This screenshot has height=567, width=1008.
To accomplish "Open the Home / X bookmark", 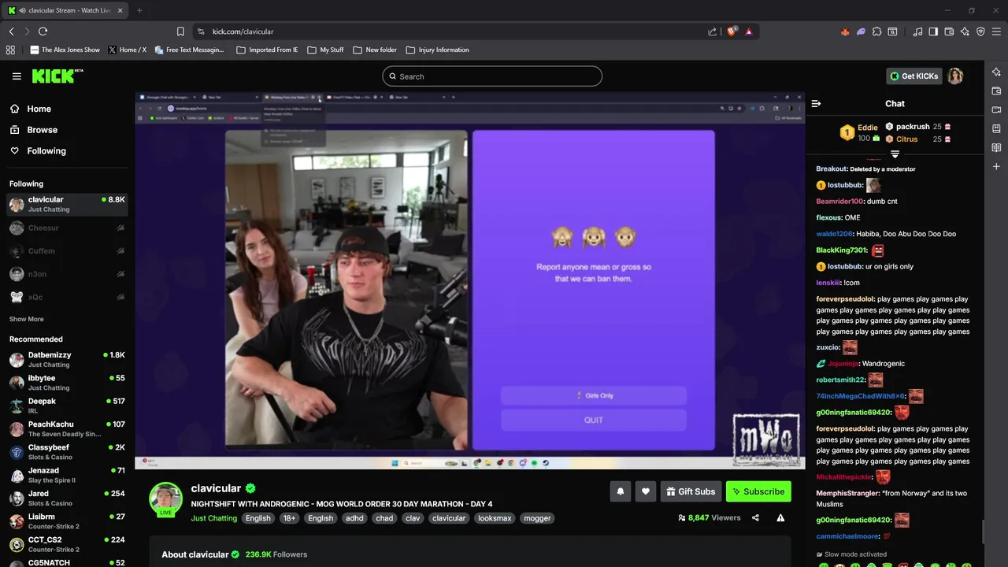I will tap(127, 50).
